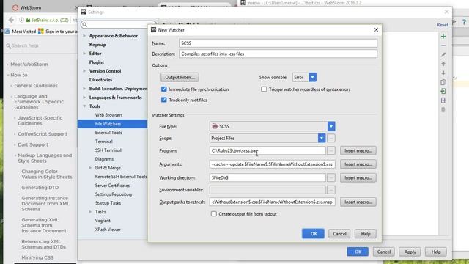The width and height of the screenshot is (469, 264).
Task: Click Insert macro for Working directory
Action: 358,177
